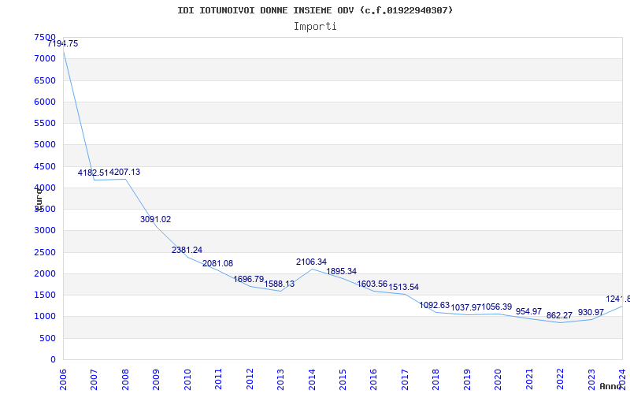The width and height of the screenshot is (630, 394).
Task: Select data label 1092.63
Action: (x=435, y=306)
